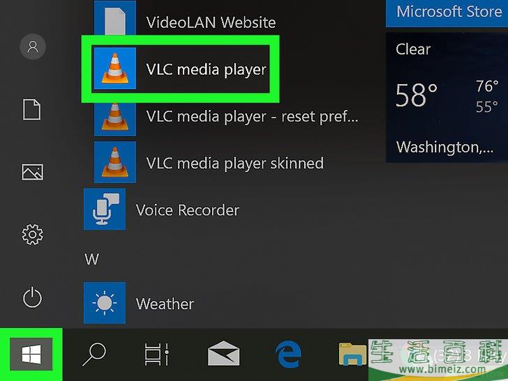Viewport: 508px width, 381px height.
Task: Launch Microsoft Edge from the taskbar
Action: point(288,356)
